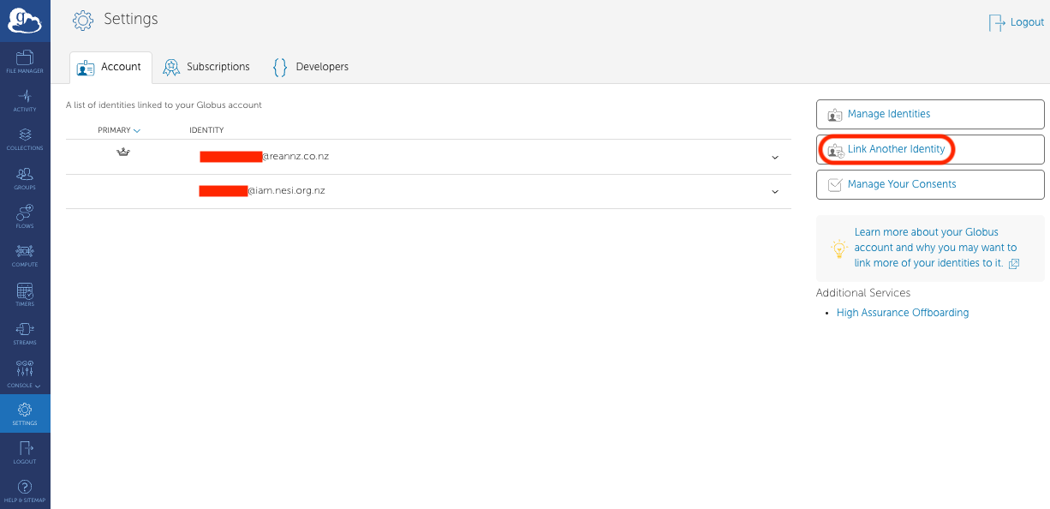Open Flows in the sidebar
This screenshot has width=1050, height=509.
[x=25, y=217]
